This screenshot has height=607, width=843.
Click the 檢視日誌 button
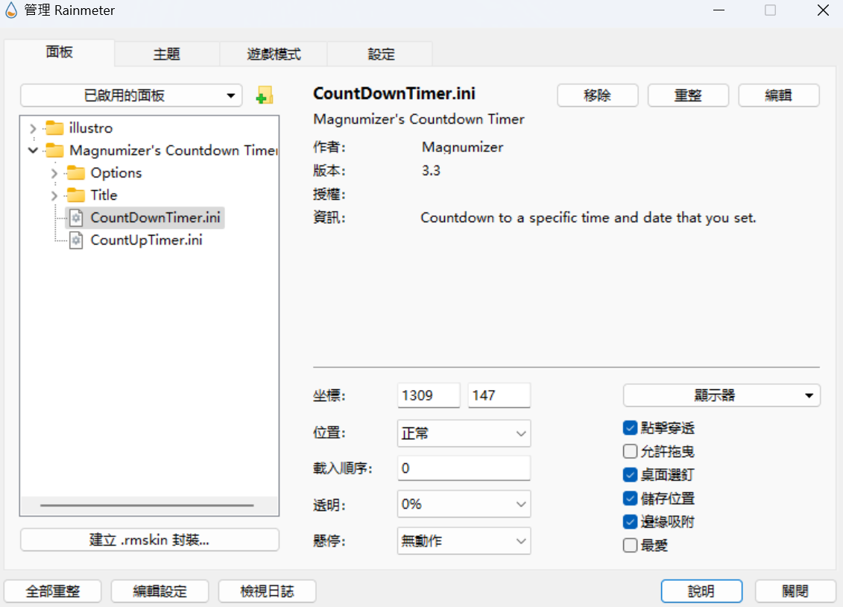point(267,591)
